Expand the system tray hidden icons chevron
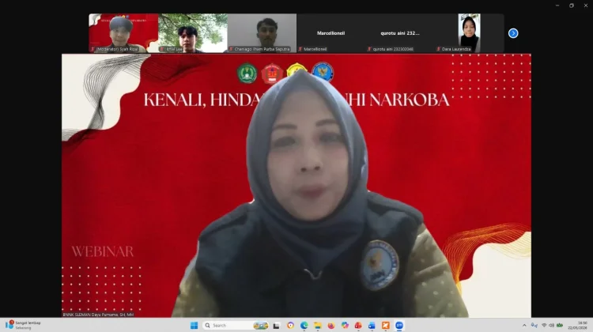Image resolution: width=593 pixels, height=332 pixels. tap(524, 326)
